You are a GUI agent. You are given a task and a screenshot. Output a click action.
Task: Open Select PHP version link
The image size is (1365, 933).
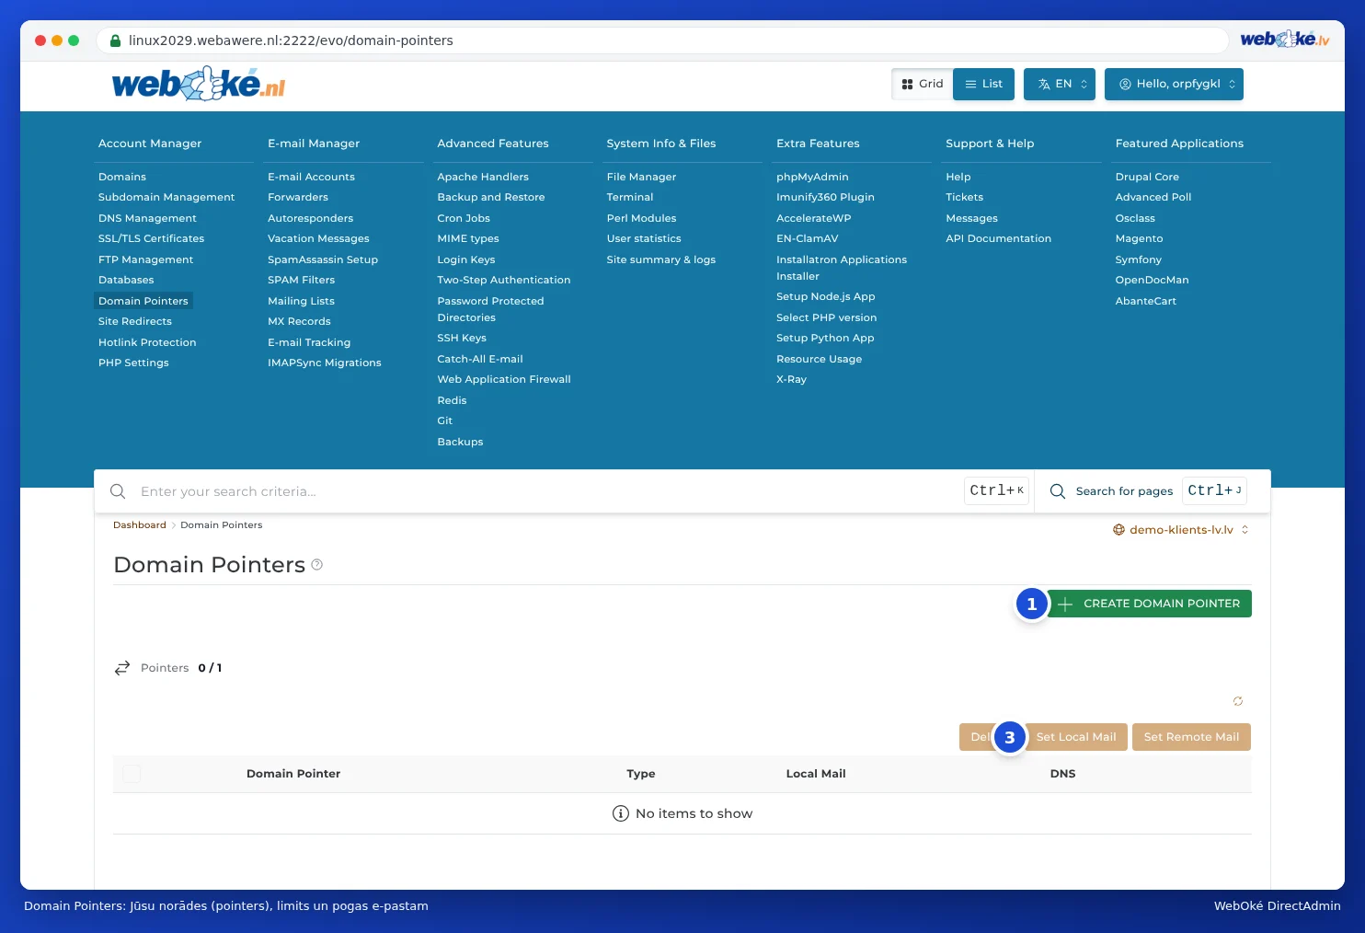point(826,317)
